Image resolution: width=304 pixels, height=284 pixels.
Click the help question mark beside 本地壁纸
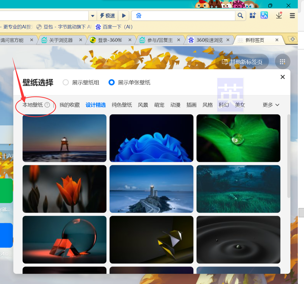(x=47, y=105)
